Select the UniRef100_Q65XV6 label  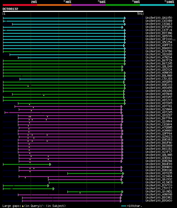click(x=159, y=36)
